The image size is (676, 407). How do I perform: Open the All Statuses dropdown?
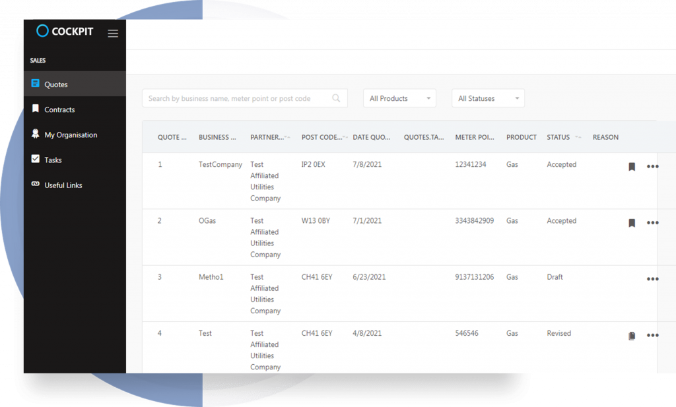click(x=488, y=98)
